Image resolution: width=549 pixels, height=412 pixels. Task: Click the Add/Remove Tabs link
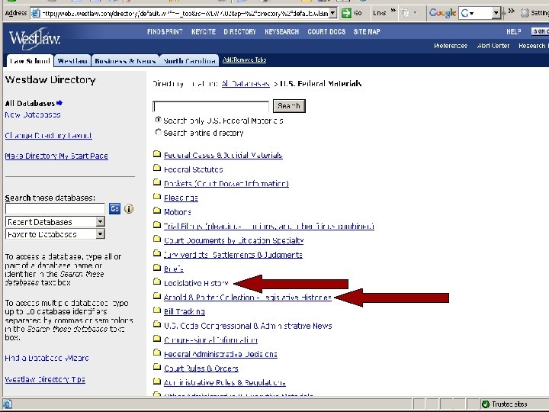(x=245, y=60)
